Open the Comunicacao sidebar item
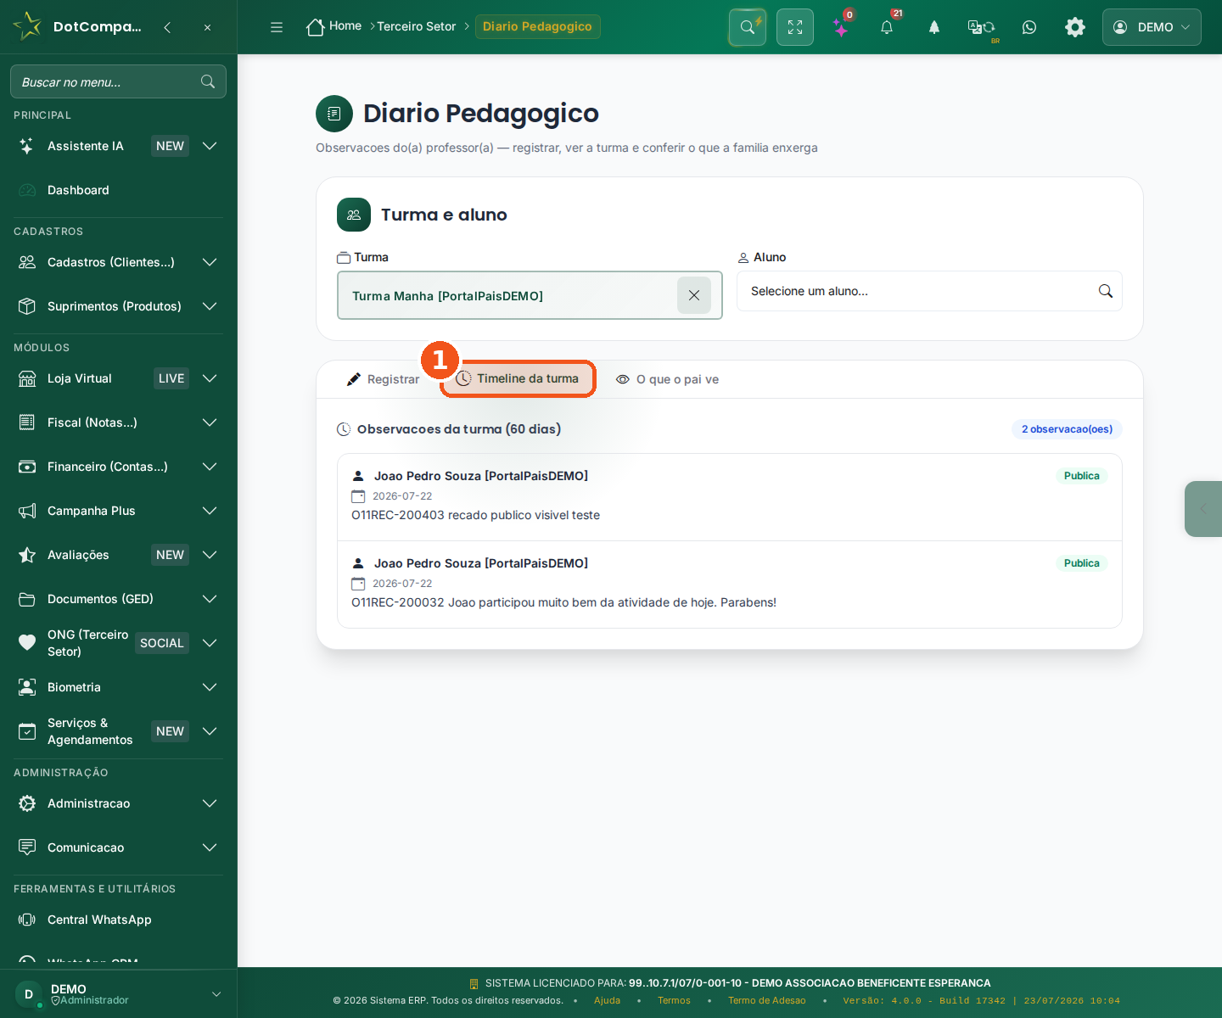 [x=118, y=847]
